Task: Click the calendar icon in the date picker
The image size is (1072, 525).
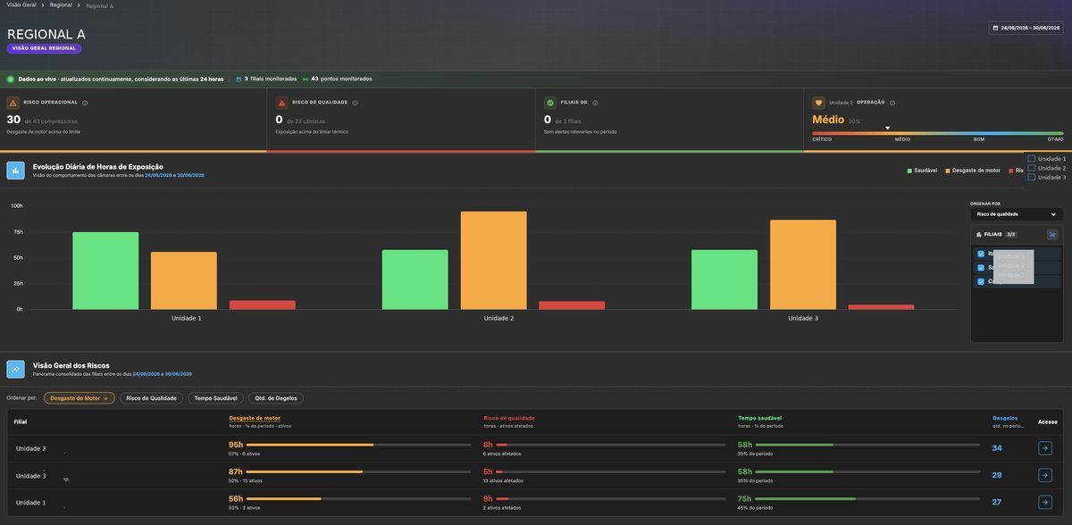Action: point(995,28)
